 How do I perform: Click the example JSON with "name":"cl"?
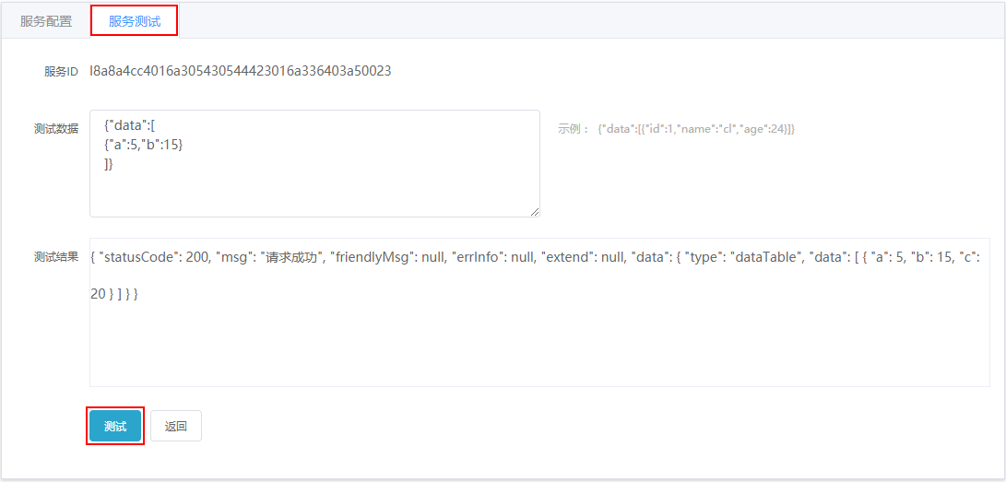click(x=695, y=129)
